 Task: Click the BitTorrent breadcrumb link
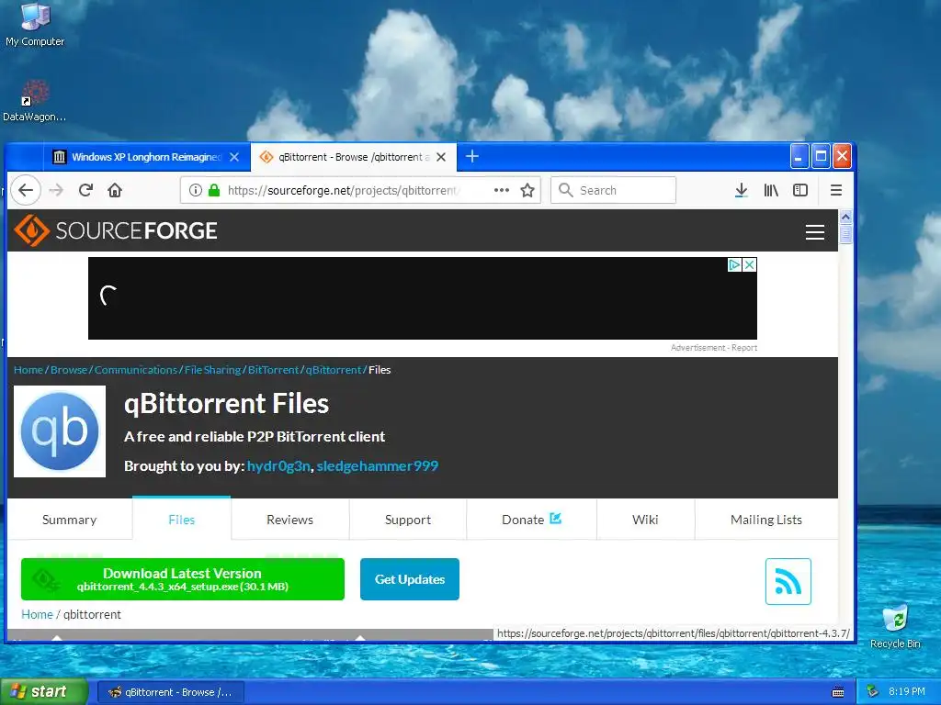pyautogui.click(x=273, y=370)
